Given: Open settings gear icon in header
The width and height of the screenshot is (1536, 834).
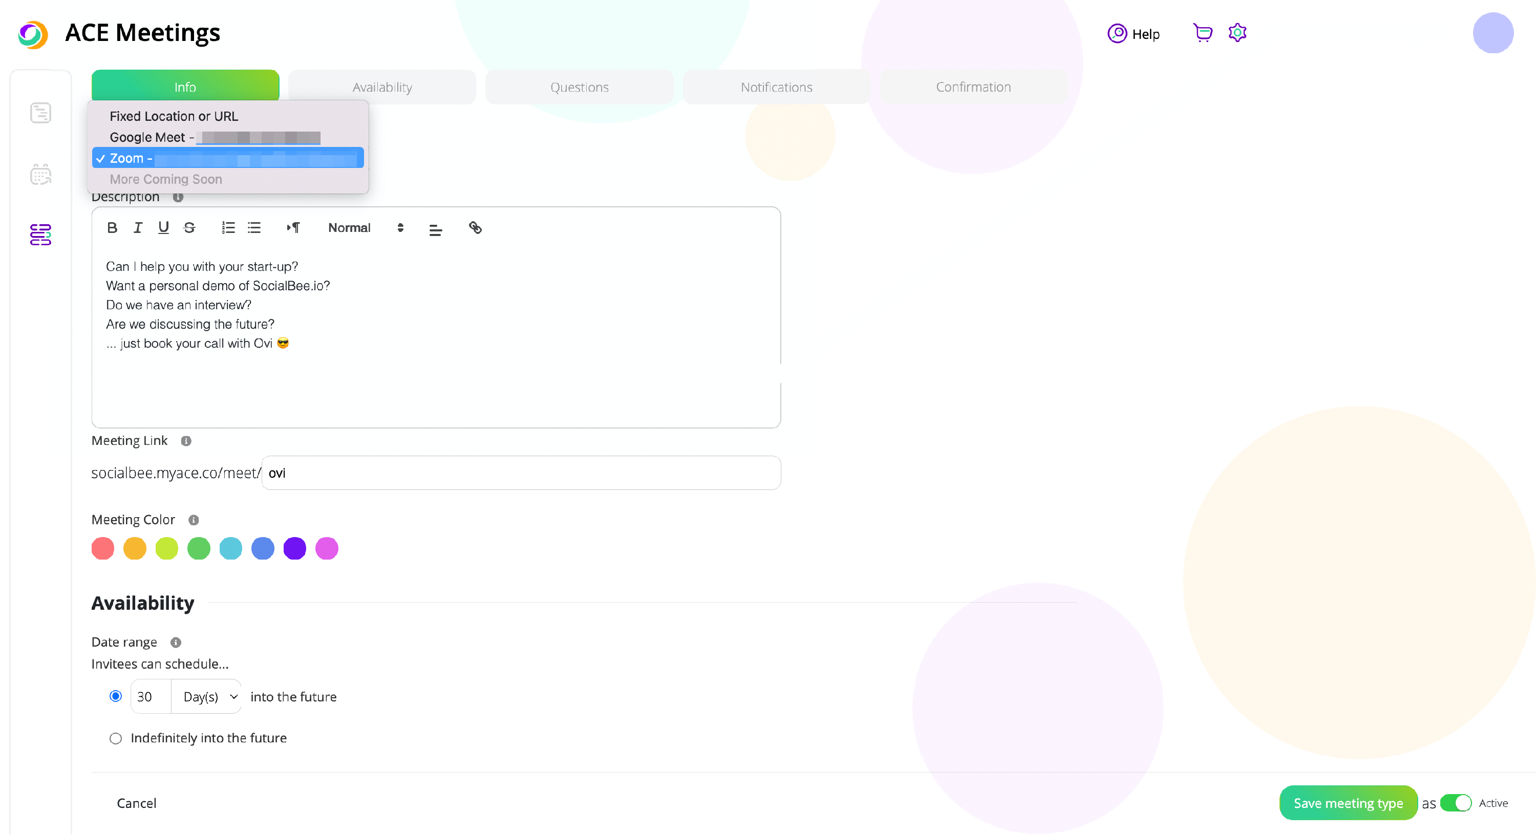Looking at the screenshot, I should (x=1238, y=33).
